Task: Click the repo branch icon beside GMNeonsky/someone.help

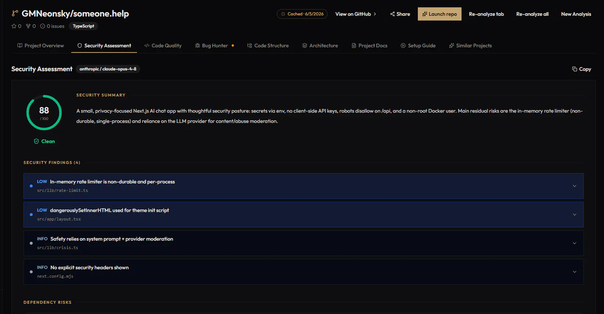Action: coord(15,14)
